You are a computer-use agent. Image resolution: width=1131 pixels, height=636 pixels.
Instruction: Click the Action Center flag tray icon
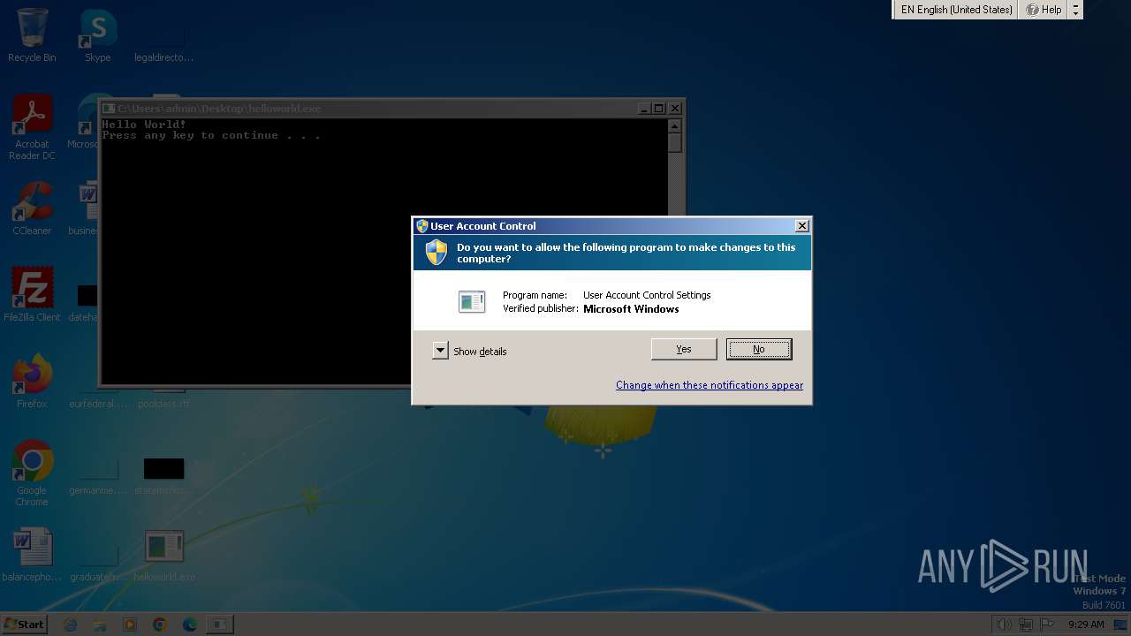pos(1047,625)
